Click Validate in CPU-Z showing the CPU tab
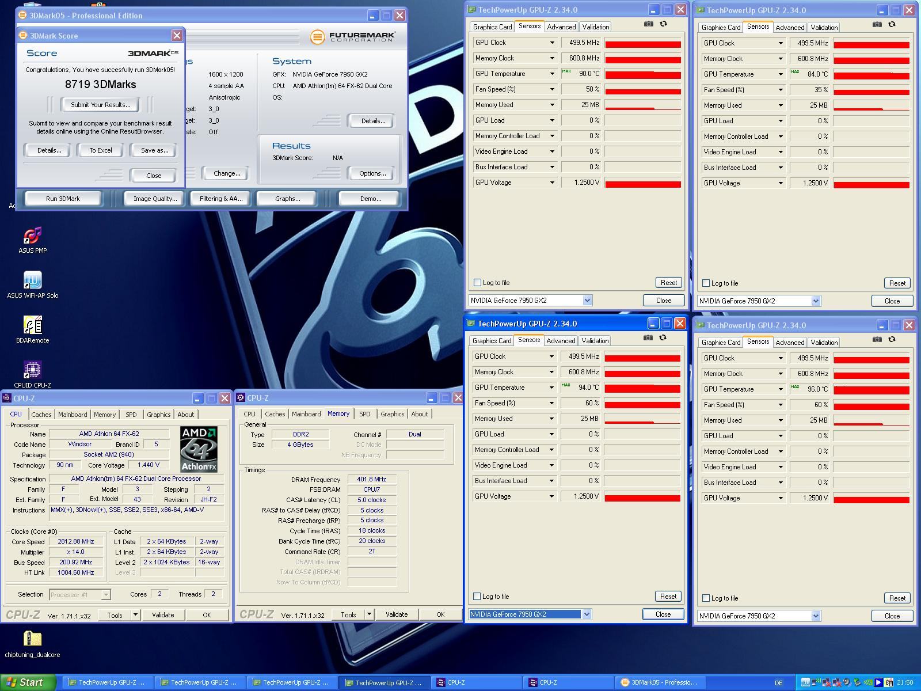The height and width of the screenshot is (691, 921). [163, 615]
